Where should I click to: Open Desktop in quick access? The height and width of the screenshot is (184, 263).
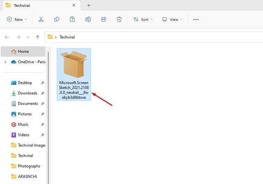point(21,83)
